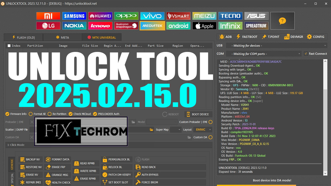The image size is (331, 186).
Task: Toggle the Fast Connect checkbox
Action: [x=306, y=54]
